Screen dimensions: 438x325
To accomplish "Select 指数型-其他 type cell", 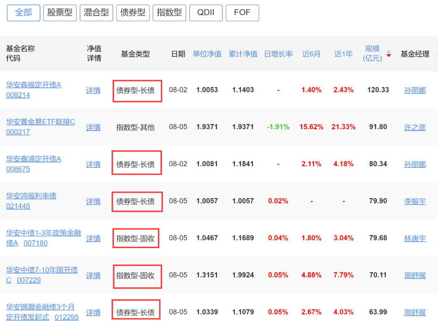I will coord(135,127).
